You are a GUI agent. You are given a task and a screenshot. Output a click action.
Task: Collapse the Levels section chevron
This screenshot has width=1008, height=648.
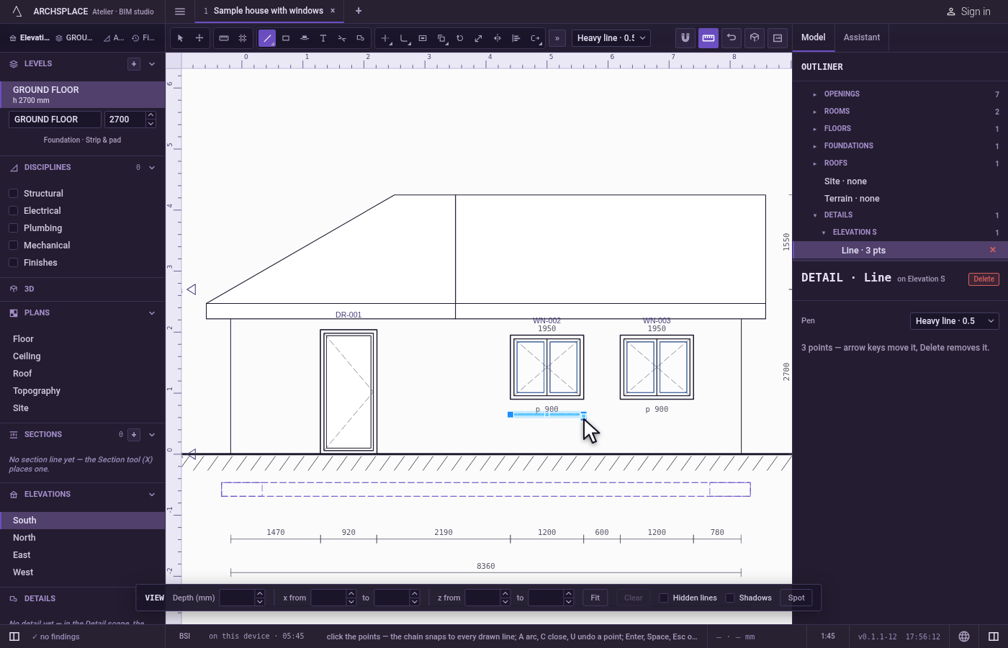(152, 64)
